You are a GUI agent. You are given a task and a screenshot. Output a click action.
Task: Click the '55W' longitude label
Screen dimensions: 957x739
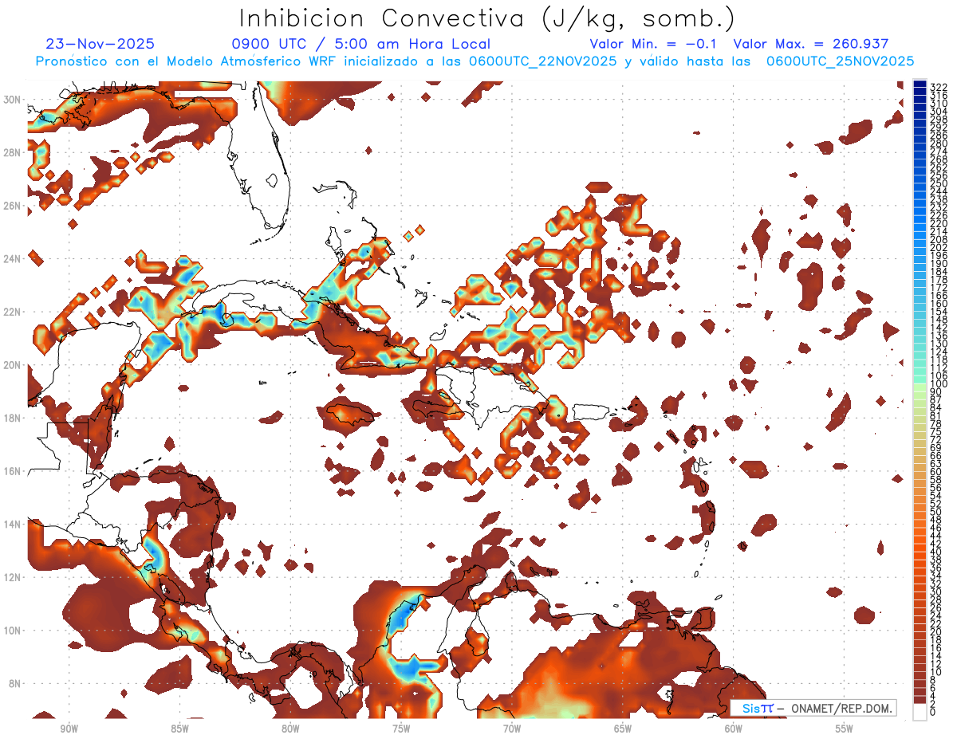tap(845, 729)
